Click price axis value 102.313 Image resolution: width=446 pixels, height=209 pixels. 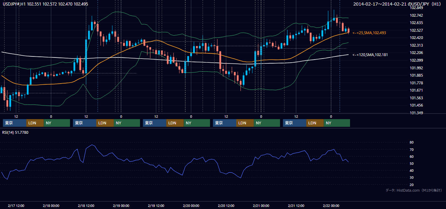pos(416,45)
